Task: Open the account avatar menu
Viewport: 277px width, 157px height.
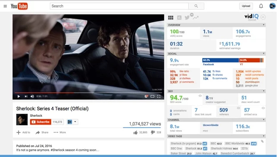Action: (272, 6)
